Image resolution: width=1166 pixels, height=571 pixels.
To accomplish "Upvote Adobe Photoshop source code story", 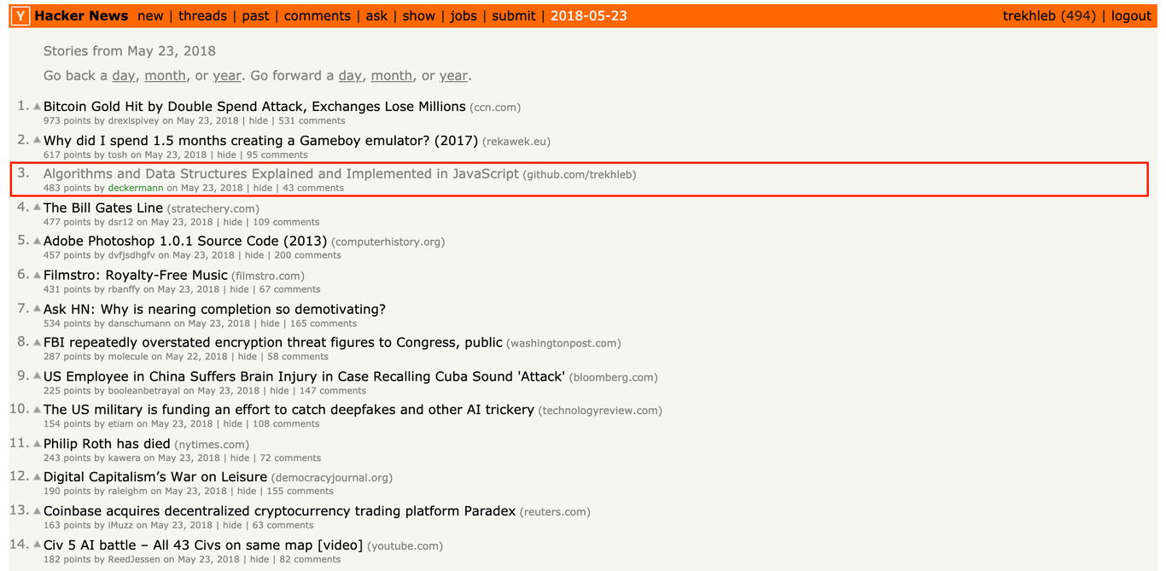I will (37, 242).
